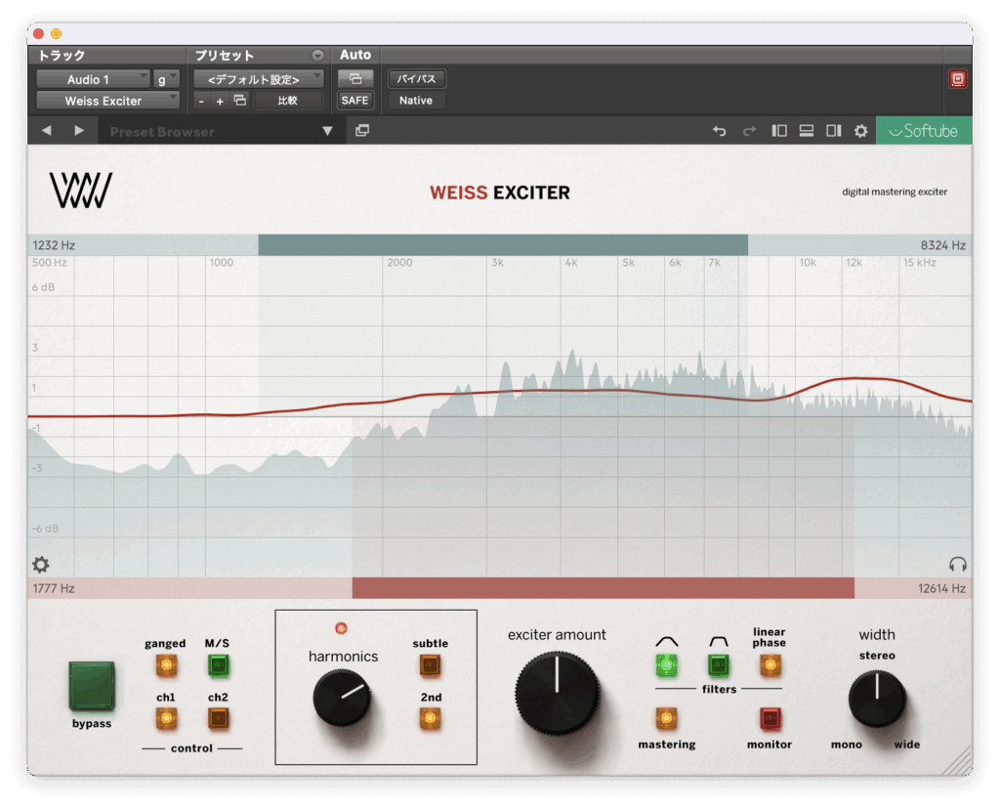Select the flat-top bandpass filter button
The height and width of the screenshot is (808, 1000).
(718, 665)
